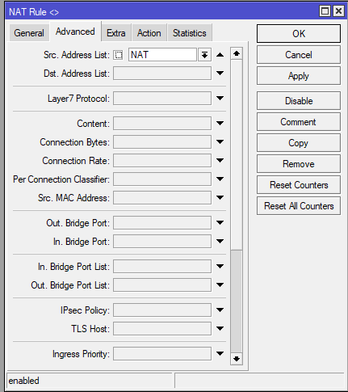Expand the Connection Bytes arrow
This screenshot has height=392, width=348.
220,141
